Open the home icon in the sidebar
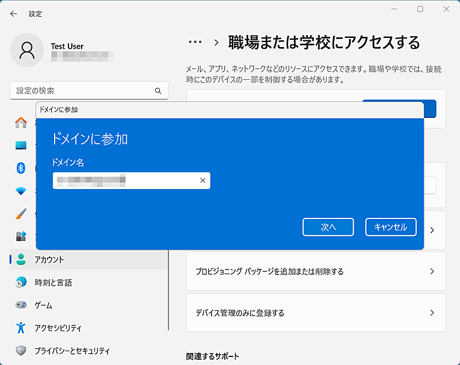This screenshot has height=365, width=460. point(20,121)
